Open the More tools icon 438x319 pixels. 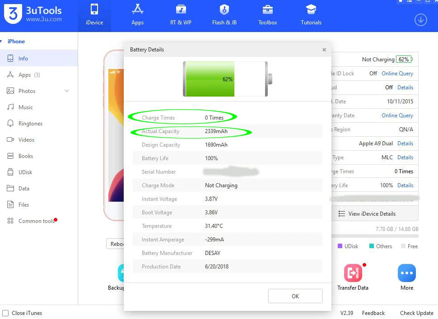pos(407,277)
